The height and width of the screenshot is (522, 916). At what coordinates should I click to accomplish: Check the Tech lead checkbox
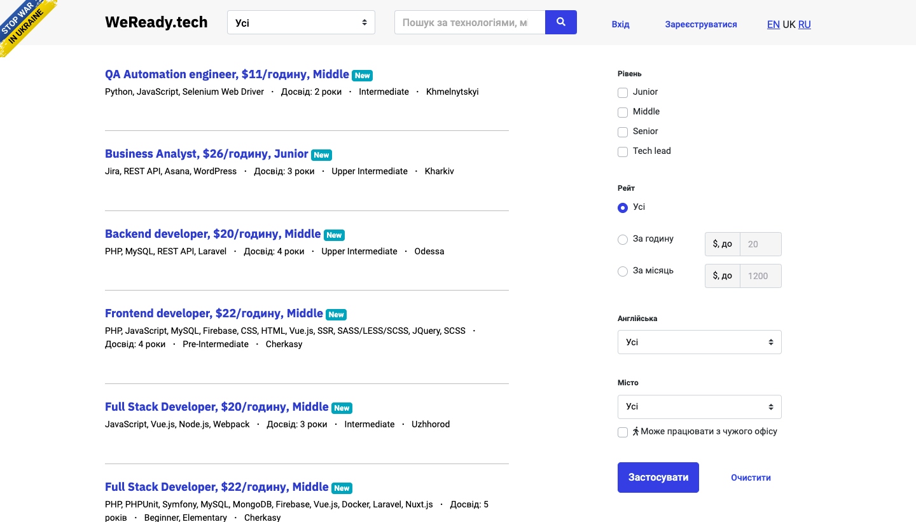(x=623, y=152)
